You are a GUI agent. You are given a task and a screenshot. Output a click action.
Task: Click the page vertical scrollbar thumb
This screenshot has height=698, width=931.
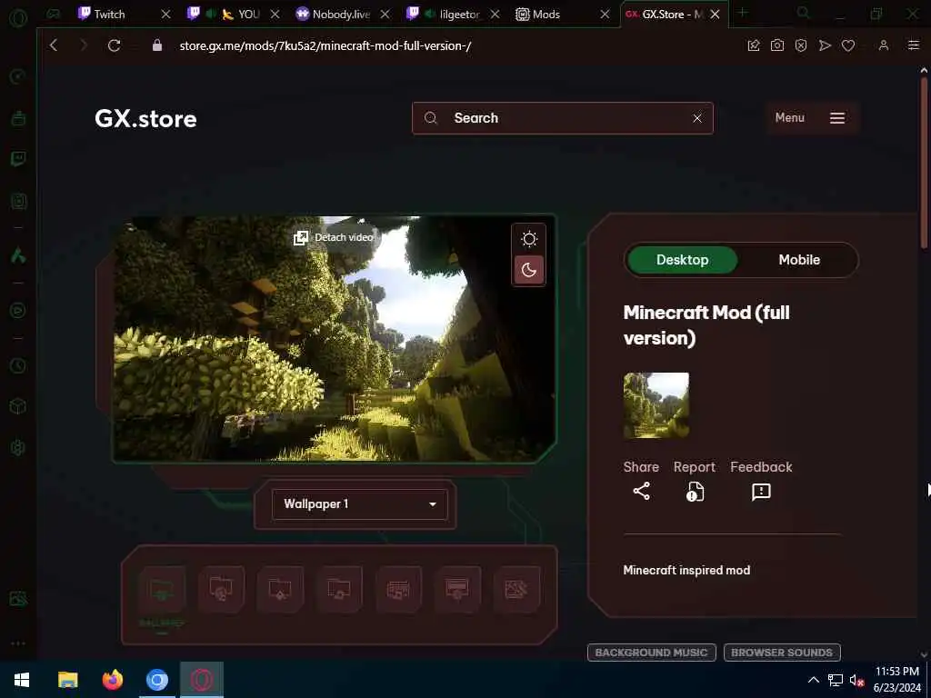(924, 162)
